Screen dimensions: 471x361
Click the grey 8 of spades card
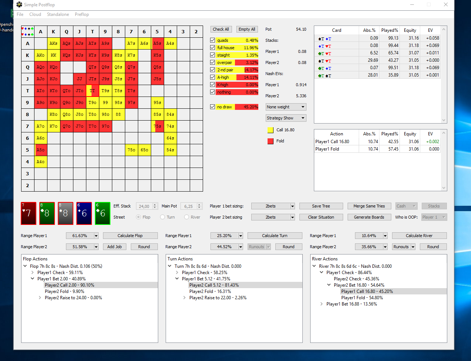[x=66, y=213]
